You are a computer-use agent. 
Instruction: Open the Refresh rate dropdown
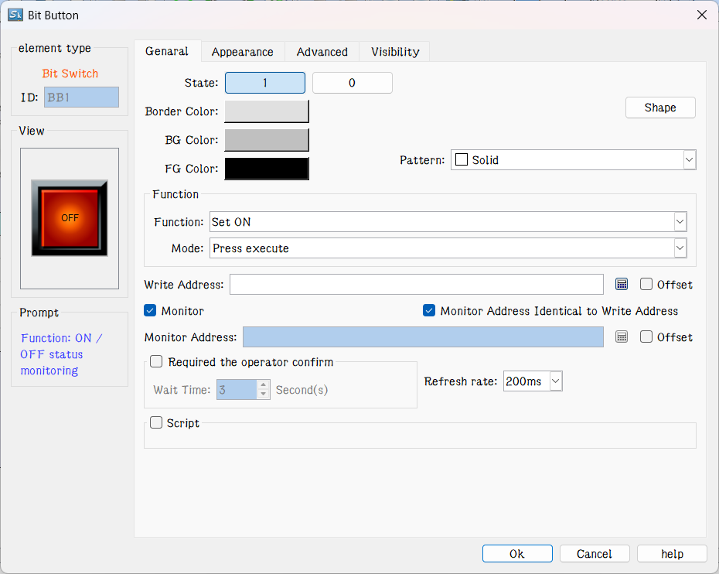[554, 381]
